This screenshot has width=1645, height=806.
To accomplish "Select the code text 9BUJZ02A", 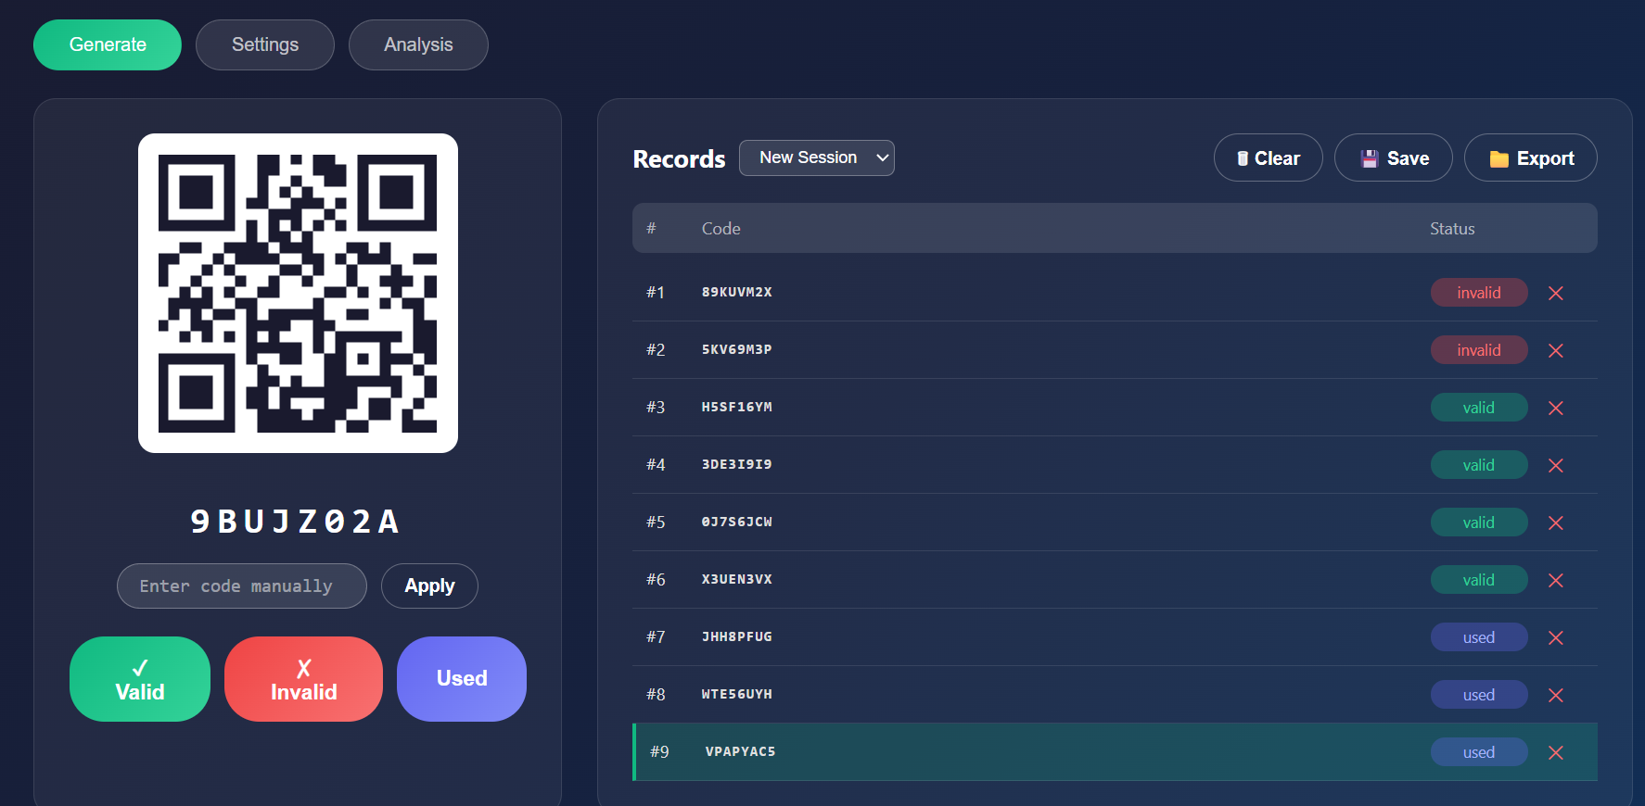I will 296,522.
